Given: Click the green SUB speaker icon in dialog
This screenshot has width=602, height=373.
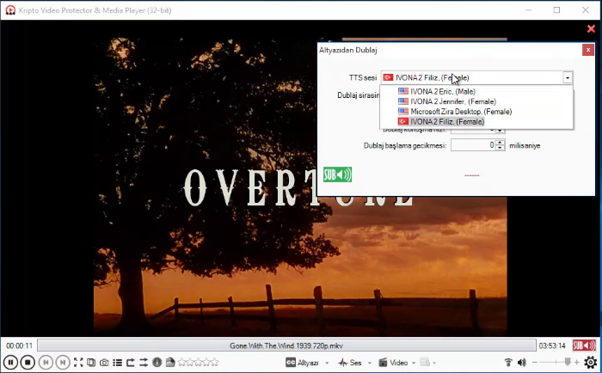Looking at the screenshot, I should [337, 174].
